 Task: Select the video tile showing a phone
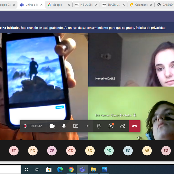[44, 86]
